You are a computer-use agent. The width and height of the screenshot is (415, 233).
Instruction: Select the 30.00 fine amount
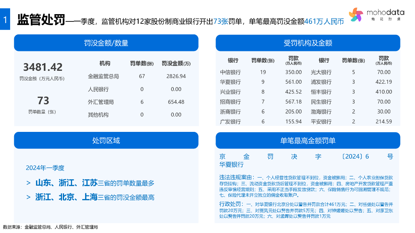[x=384, y=112]
